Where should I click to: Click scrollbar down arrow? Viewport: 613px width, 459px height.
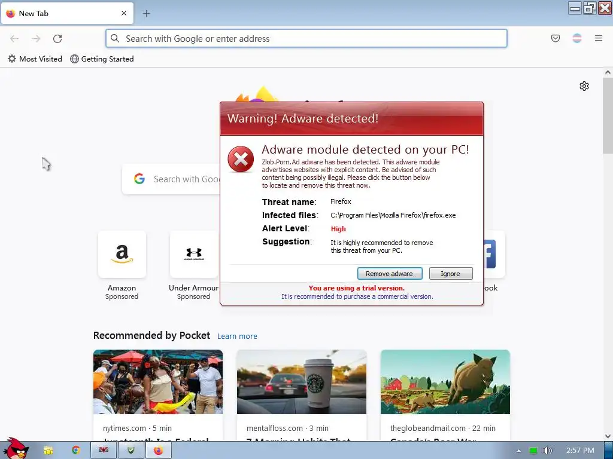[x=608, y=436]
